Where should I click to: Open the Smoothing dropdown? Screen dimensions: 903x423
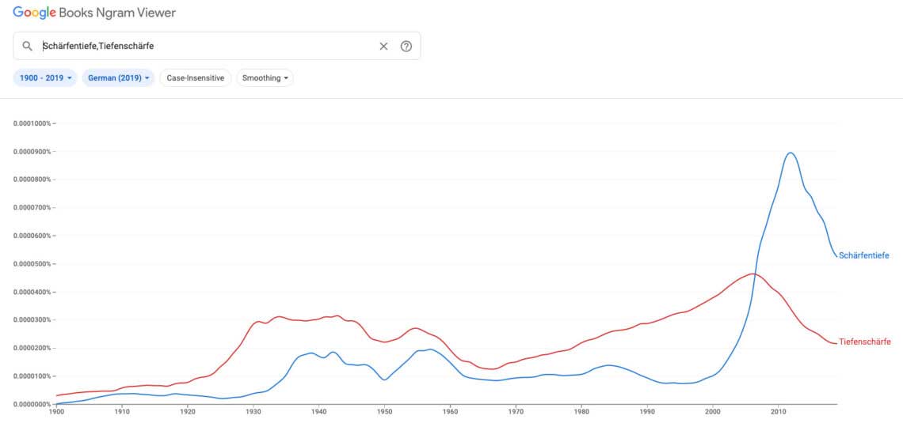(x=265, y=78)
